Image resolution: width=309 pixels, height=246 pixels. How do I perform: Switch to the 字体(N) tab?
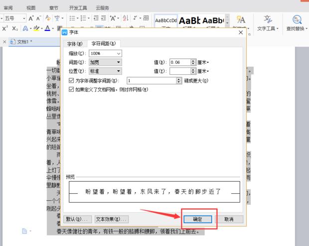[75, 44]
